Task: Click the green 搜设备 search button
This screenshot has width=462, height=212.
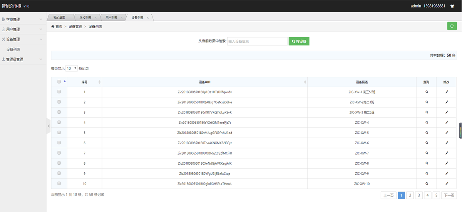Action: coord(299,41)
